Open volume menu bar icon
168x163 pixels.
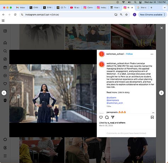129,2
